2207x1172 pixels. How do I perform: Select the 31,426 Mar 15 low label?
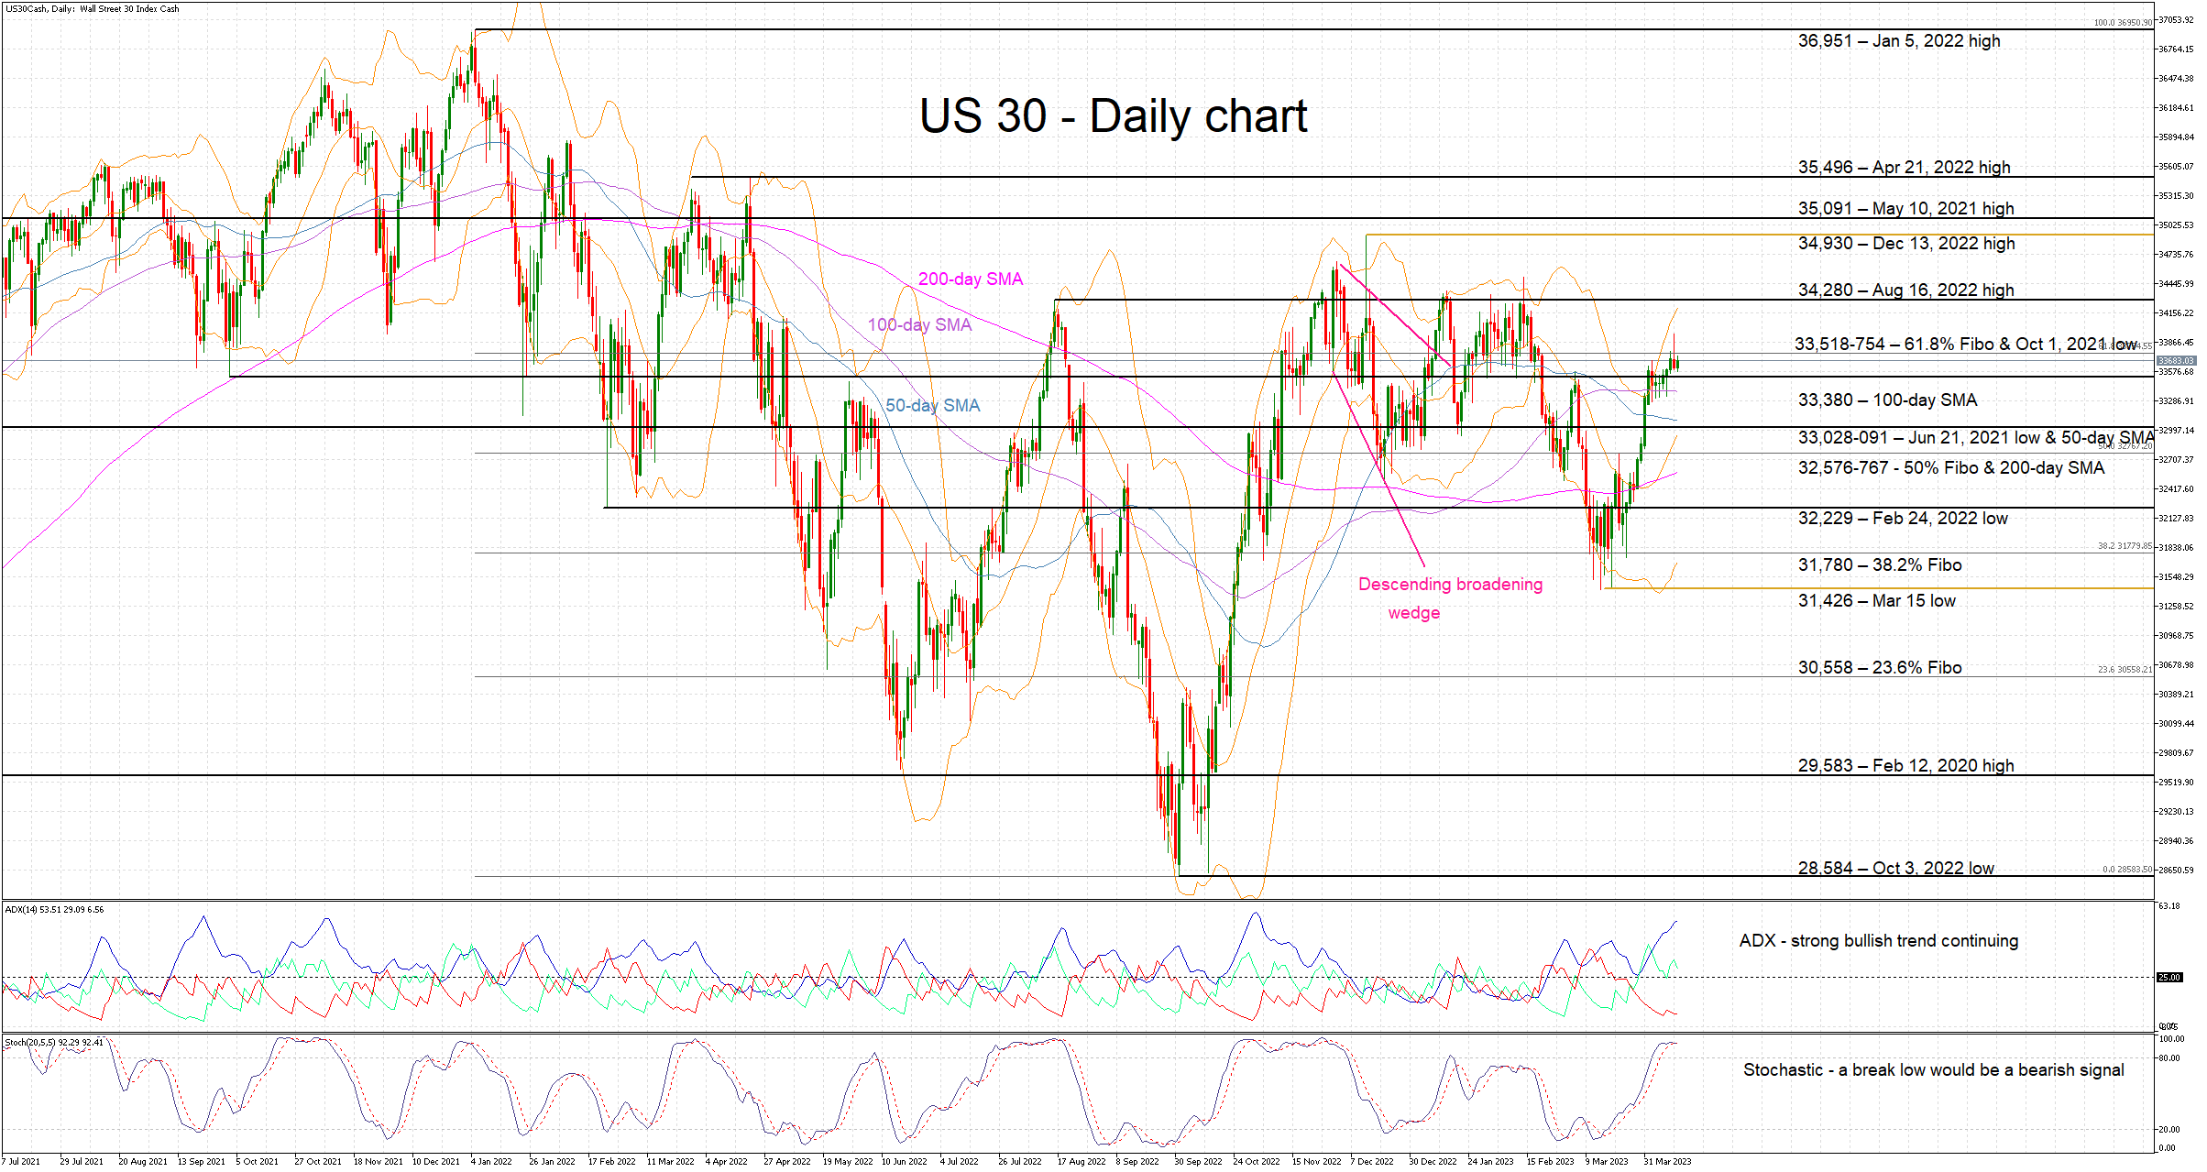click(1876, 600)
